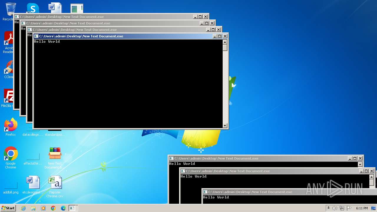The height and width of the screenshot is (212, 377).
Task: Open Windows Explorer from the taskbar
Action: coord(33,208)
